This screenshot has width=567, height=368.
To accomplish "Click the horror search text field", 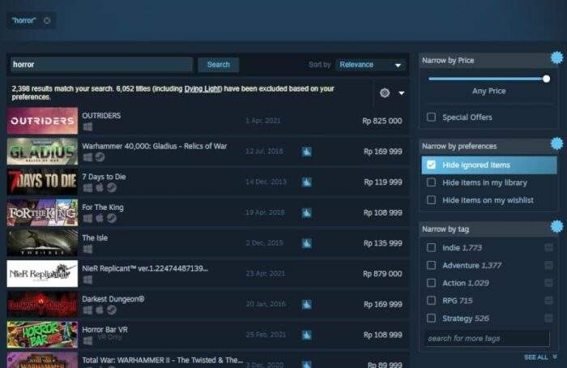I will click(101, 64).
